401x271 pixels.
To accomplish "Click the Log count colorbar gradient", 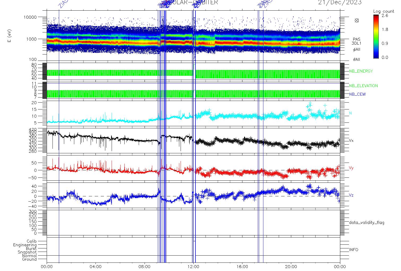I will coord(376,36).
